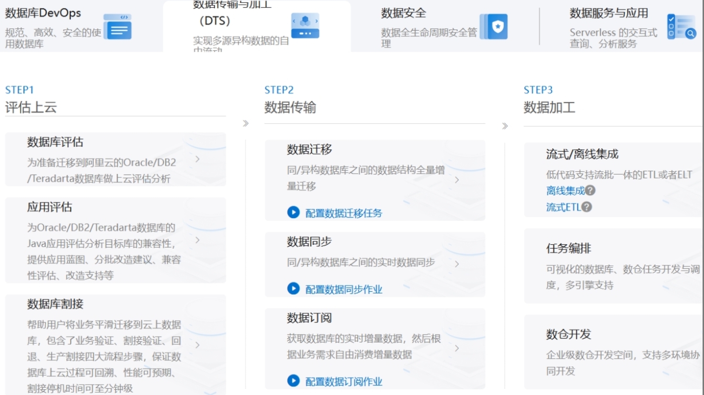Open 离线集成 link
Viewport: 704px width, 395px height.
click(x=565, y=191)
